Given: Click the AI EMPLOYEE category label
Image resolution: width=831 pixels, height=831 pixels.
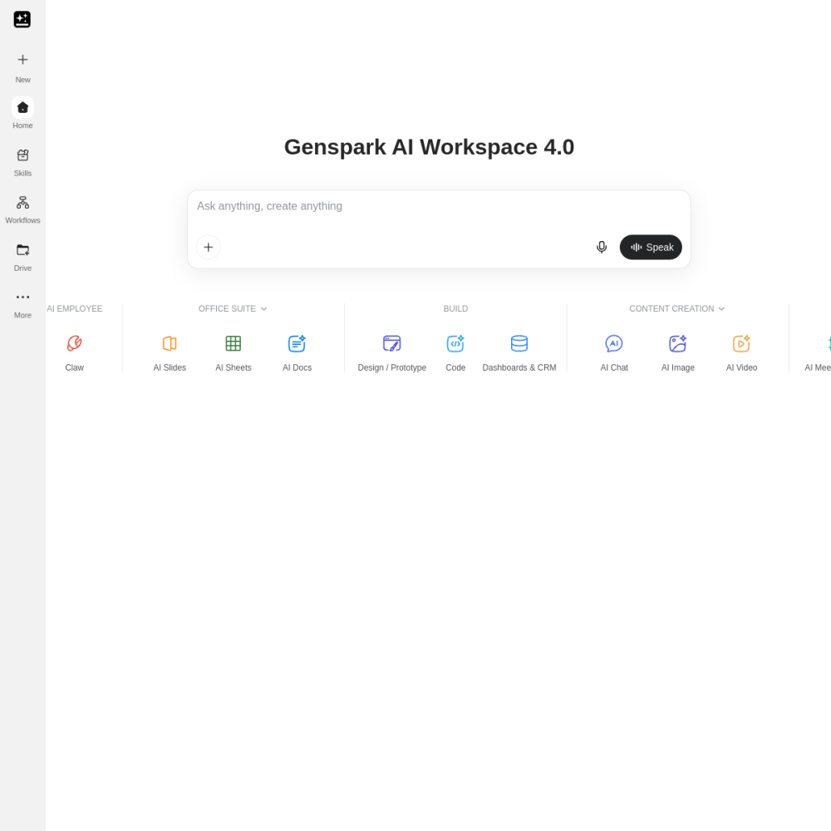Looking at the screenshot, I should 74,308.
